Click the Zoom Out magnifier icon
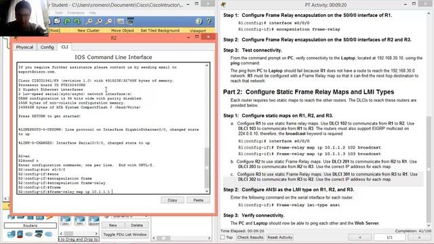 (x=108, y=21)
